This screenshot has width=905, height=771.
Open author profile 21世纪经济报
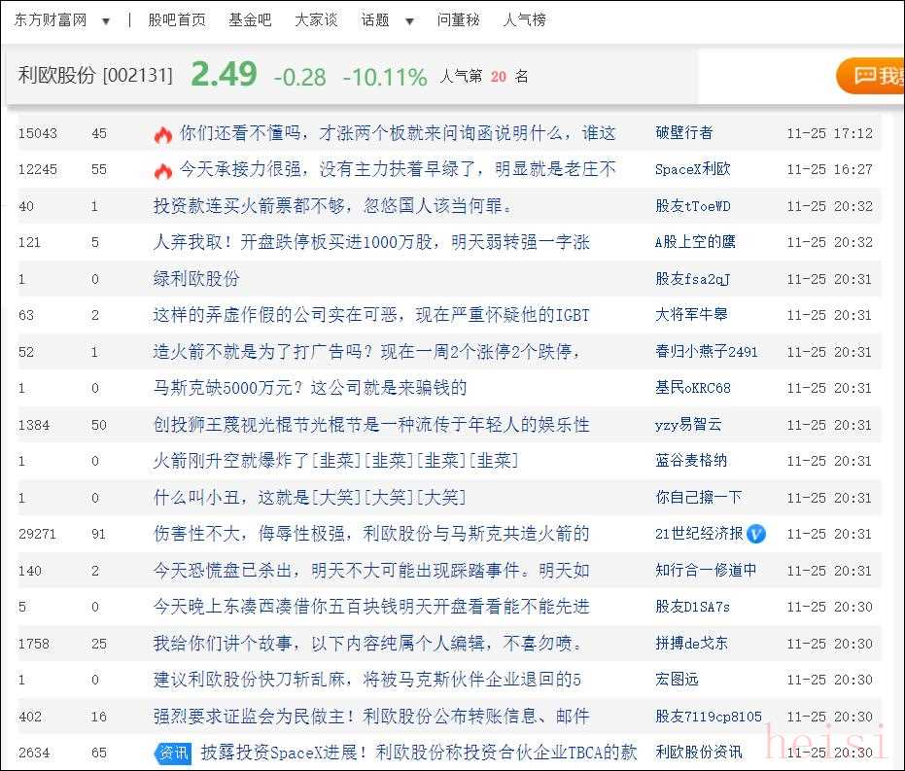point(699,534)
